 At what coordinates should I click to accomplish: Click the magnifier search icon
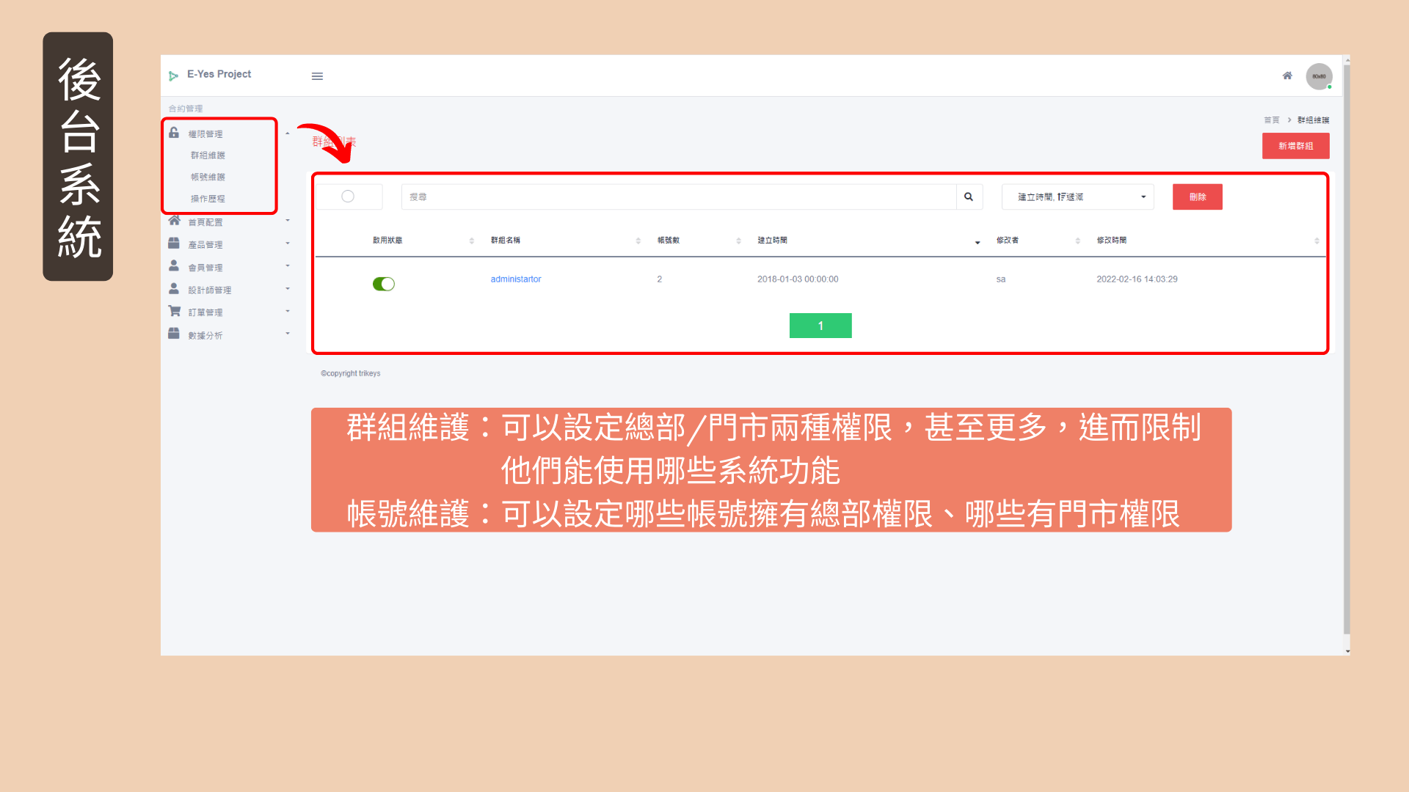tap(969, 197)
